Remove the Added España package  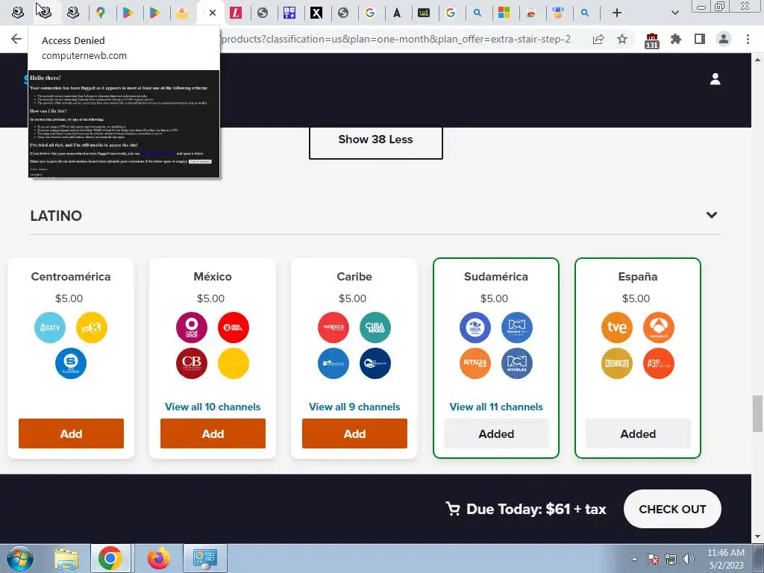click(x=638, y=433)
